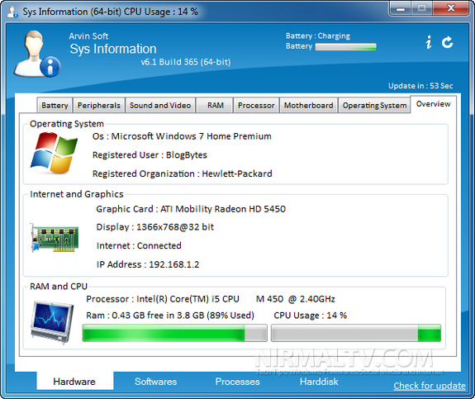Click the info 'i' icon in header
The width and height of the screenshot is (475, 399).
tap(429, 42)
